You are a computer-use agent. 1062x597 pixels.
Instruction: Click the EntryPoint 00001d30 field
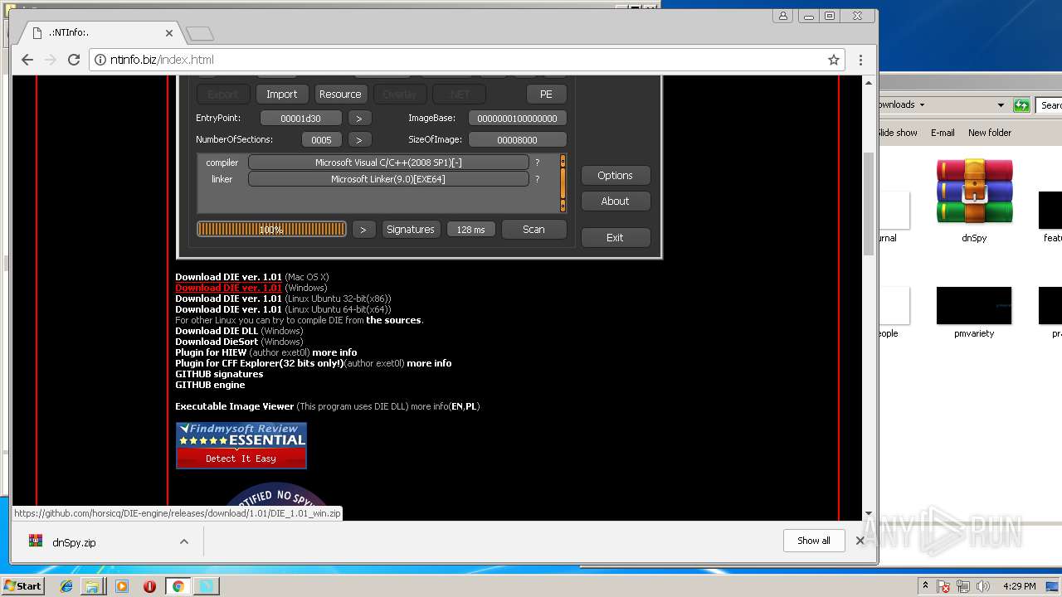[x=300, y=119]
